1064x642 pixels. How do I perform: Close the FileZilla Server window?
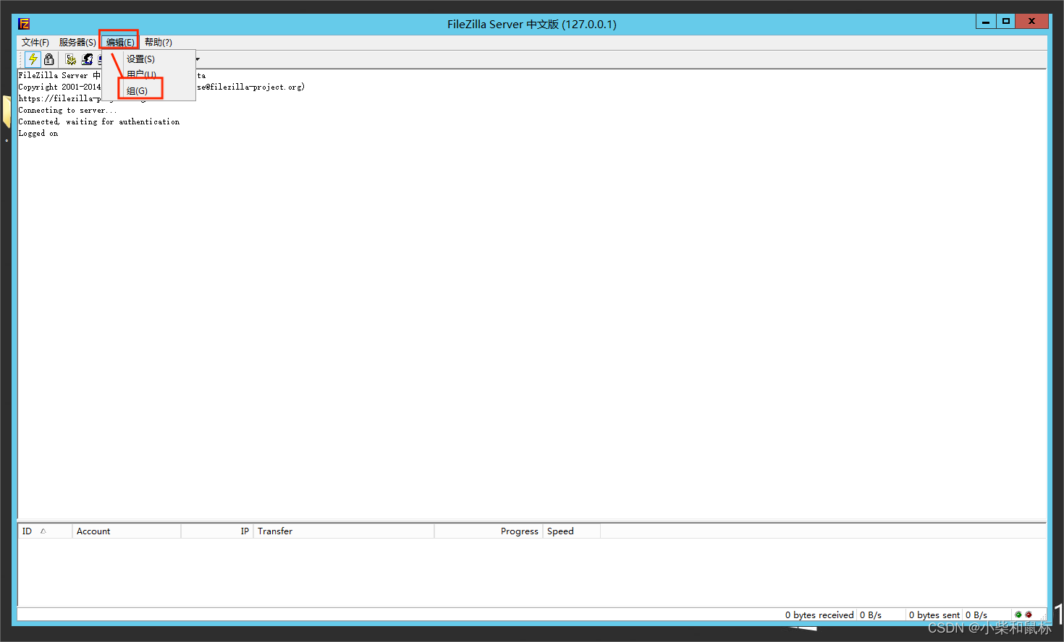[1032, 22]
